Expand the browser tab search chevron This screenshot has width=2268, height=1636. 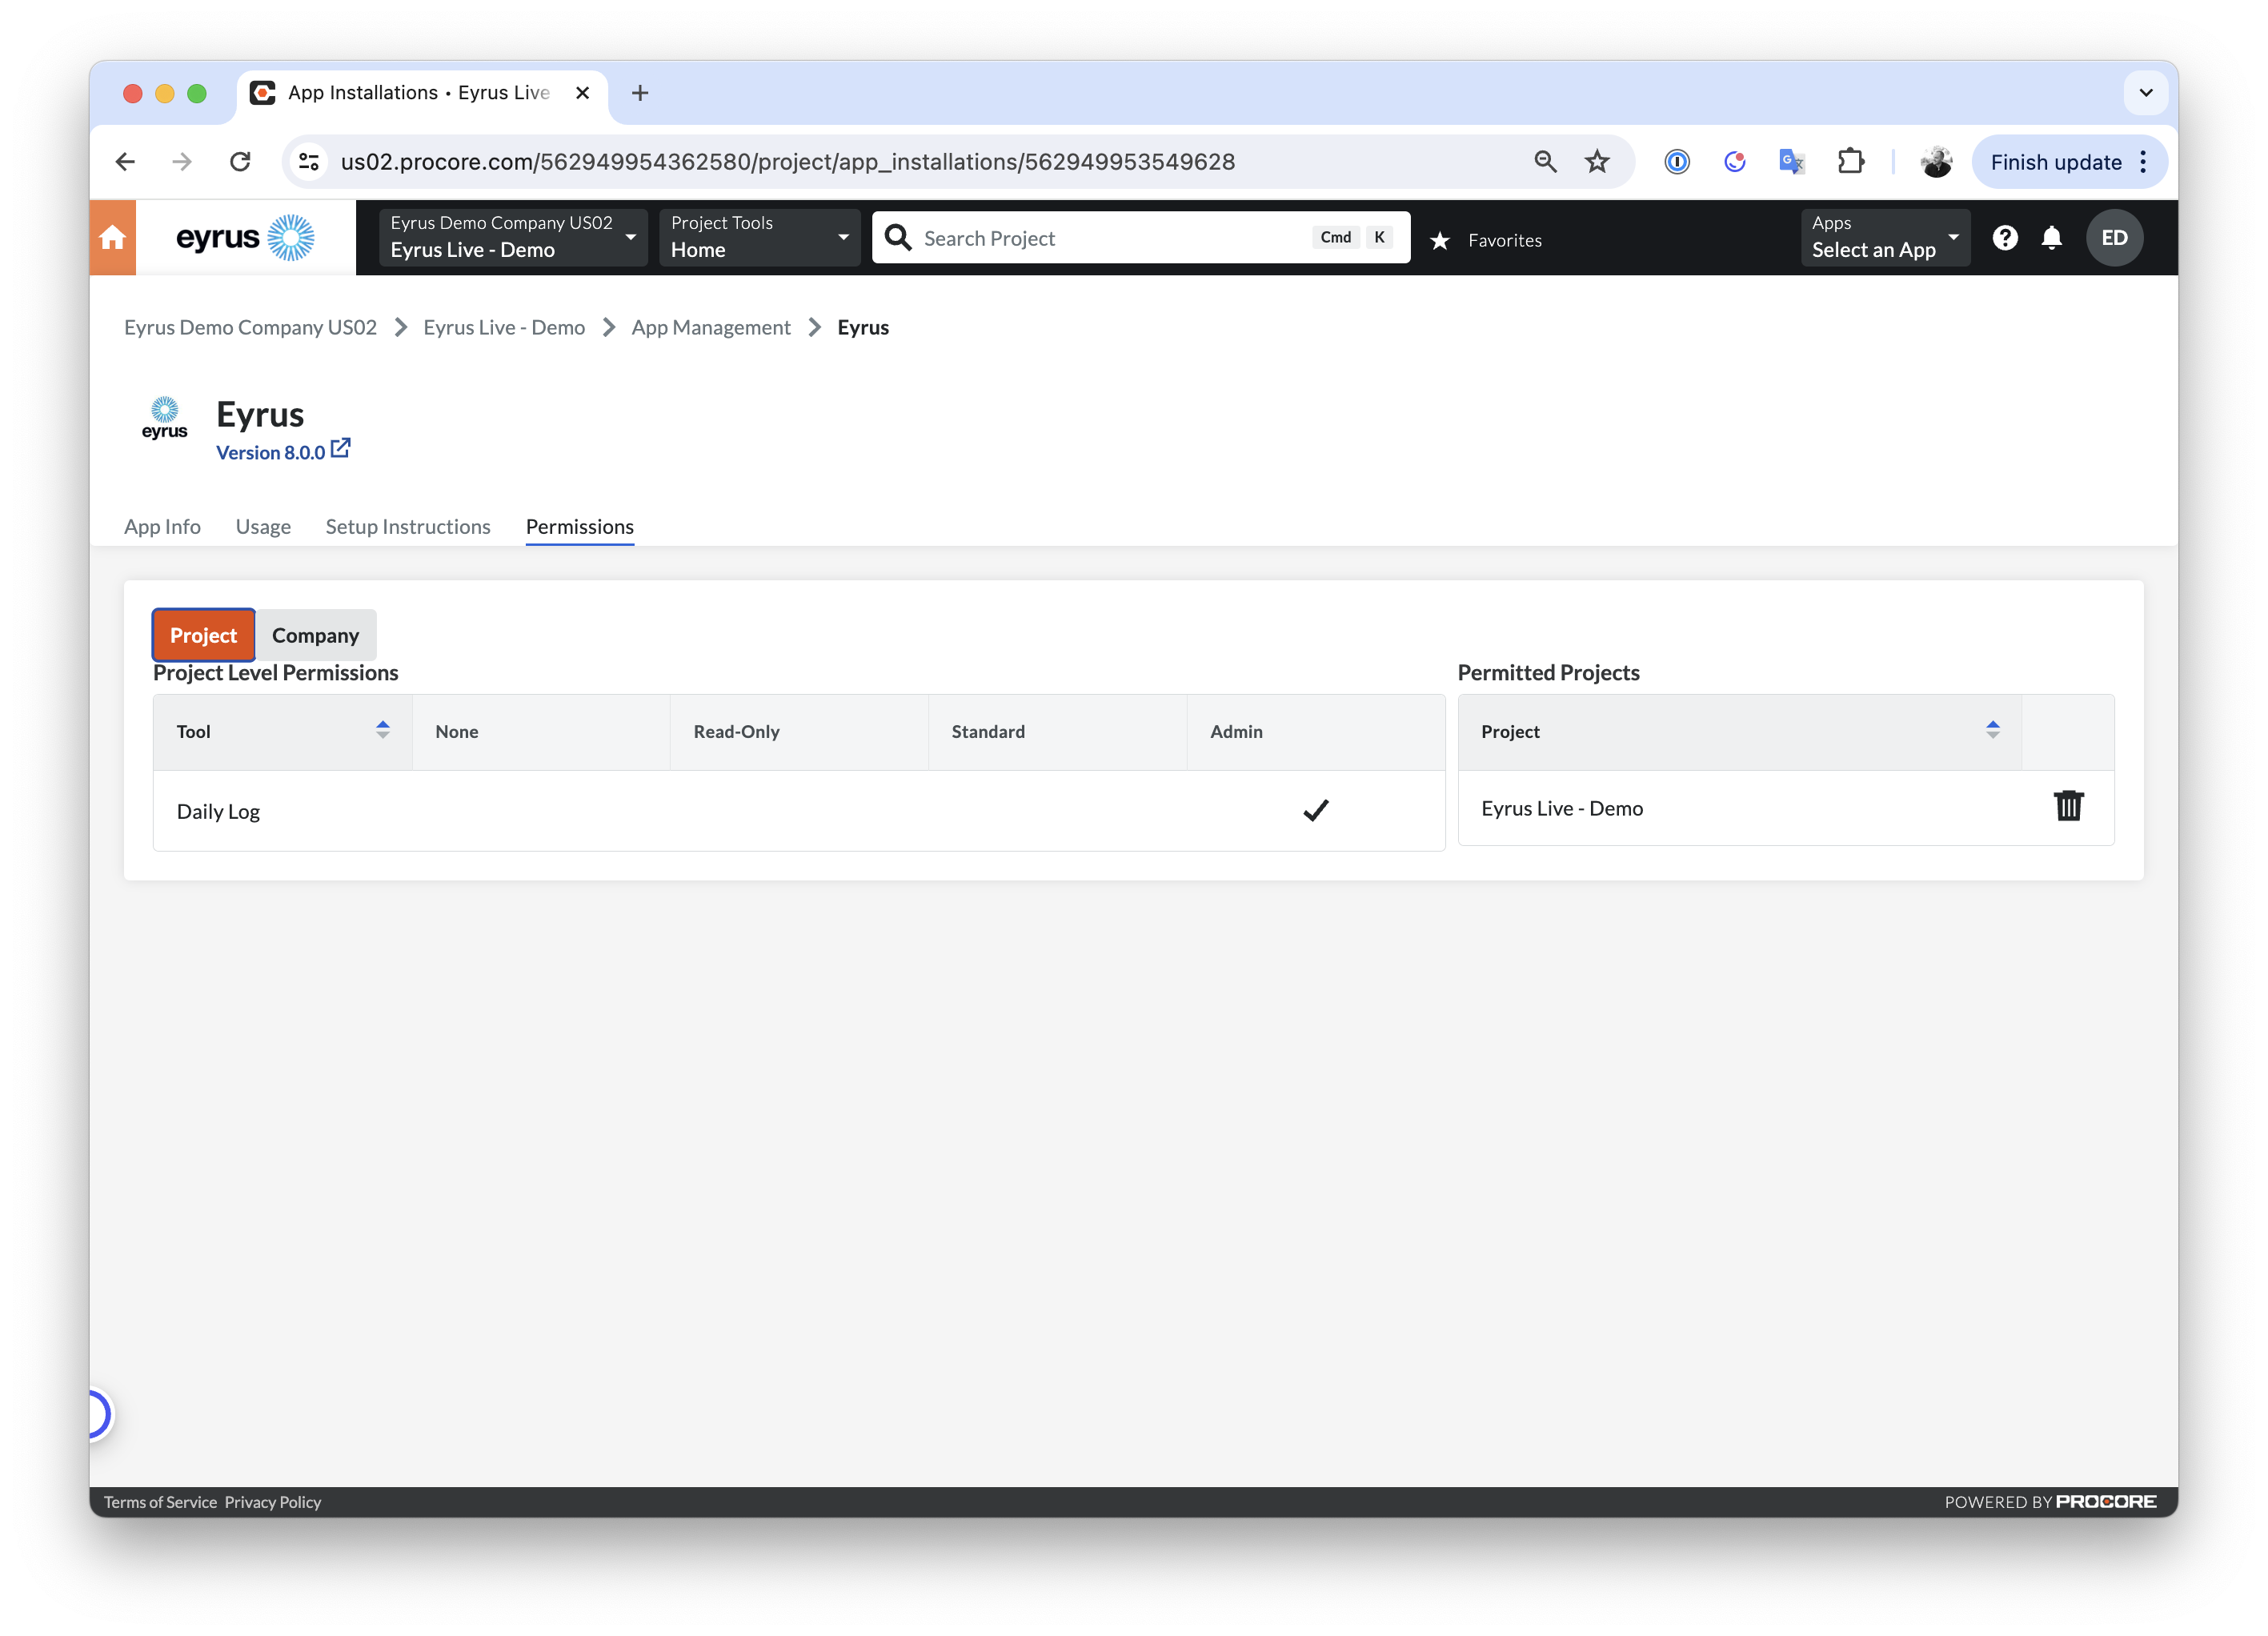pyautogui.click(x=2146, y=93)
